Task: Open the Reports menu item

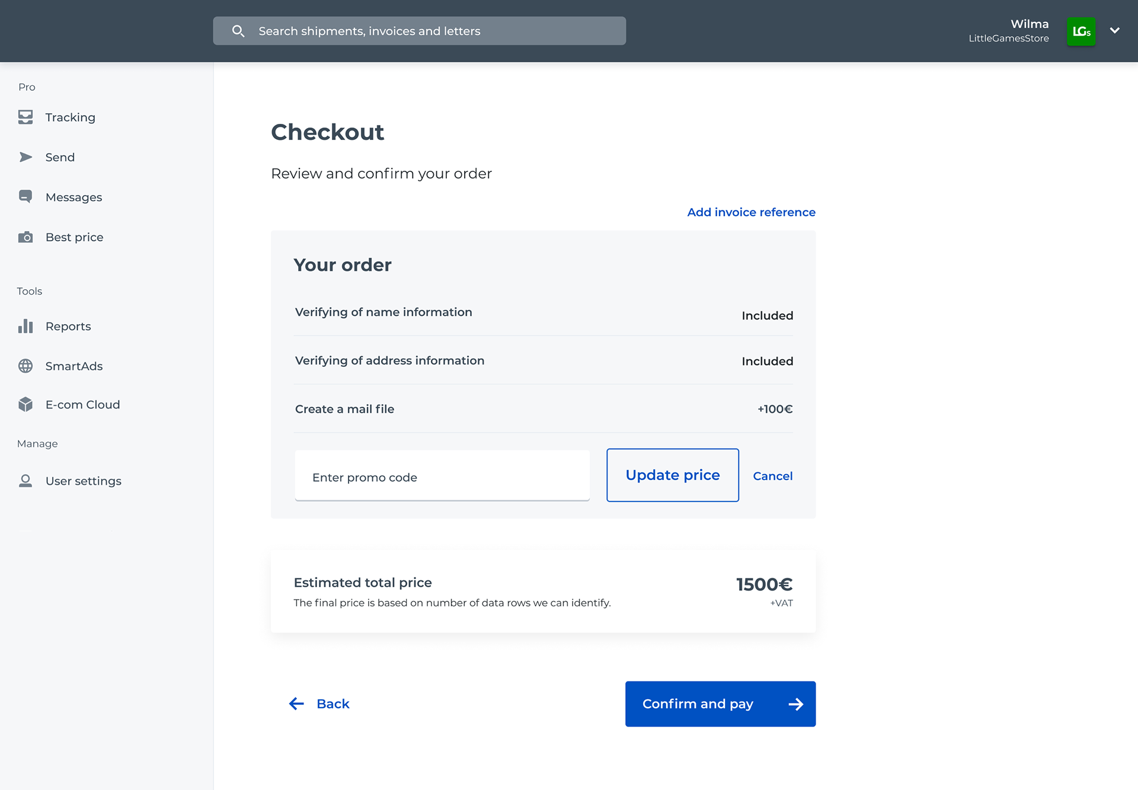Action: tap(68, 327)
